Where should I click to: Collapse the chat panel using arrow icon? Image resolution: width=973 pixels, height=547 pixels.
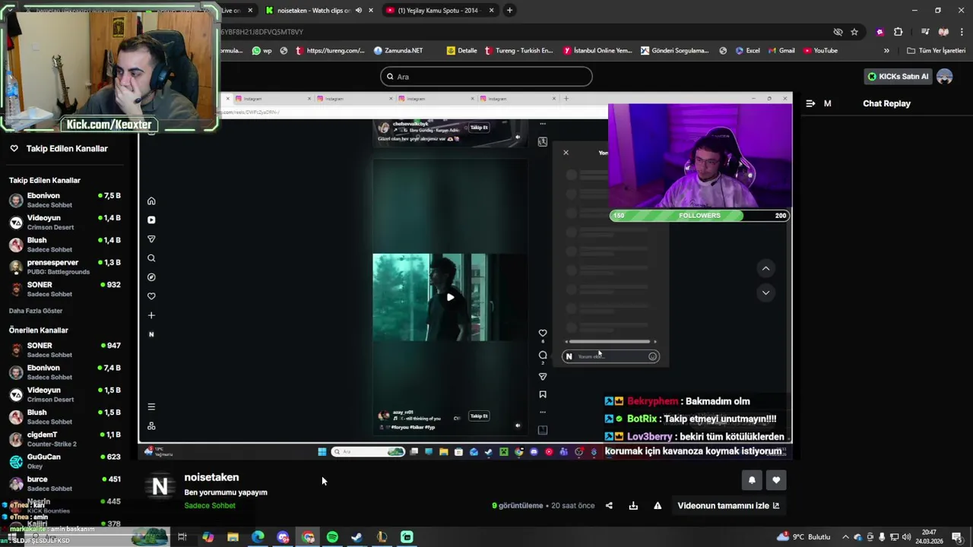coord(810,103)
